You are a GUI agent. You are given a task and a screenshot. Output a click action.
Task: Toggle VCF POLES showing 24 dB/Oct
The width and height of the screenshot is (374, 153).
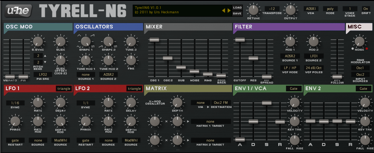click(314, 68)
